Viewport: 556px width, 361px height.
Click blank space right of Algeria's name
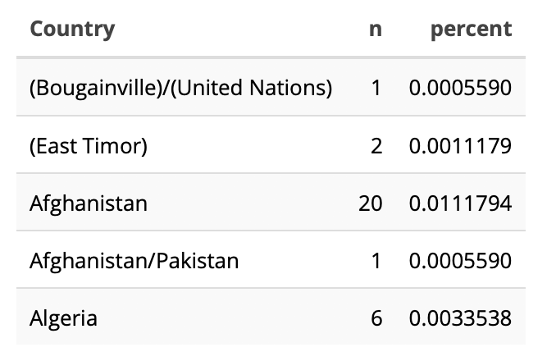click(x=230, y=318)
